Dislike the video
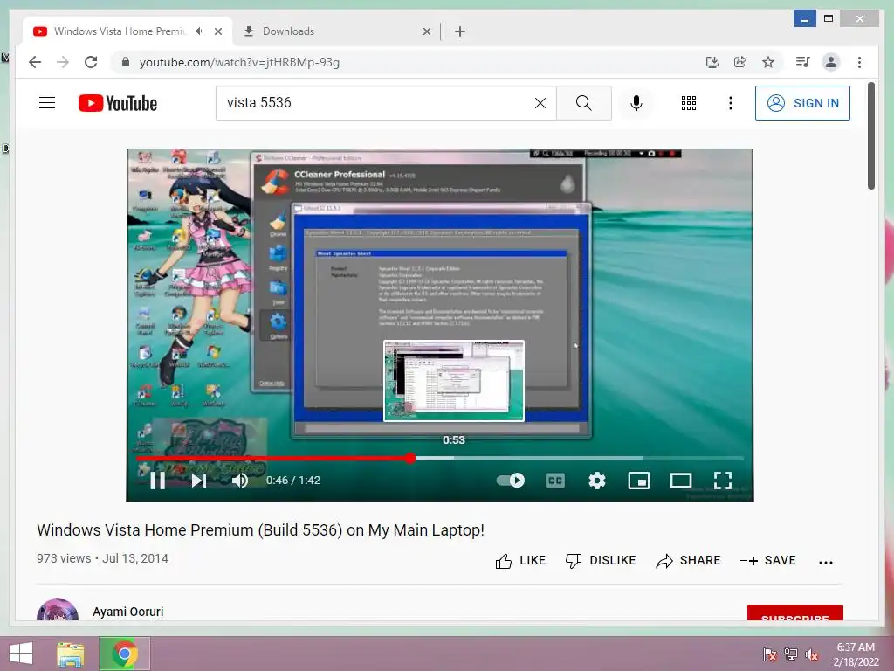The image size is (894, 671). pos(601,561)
